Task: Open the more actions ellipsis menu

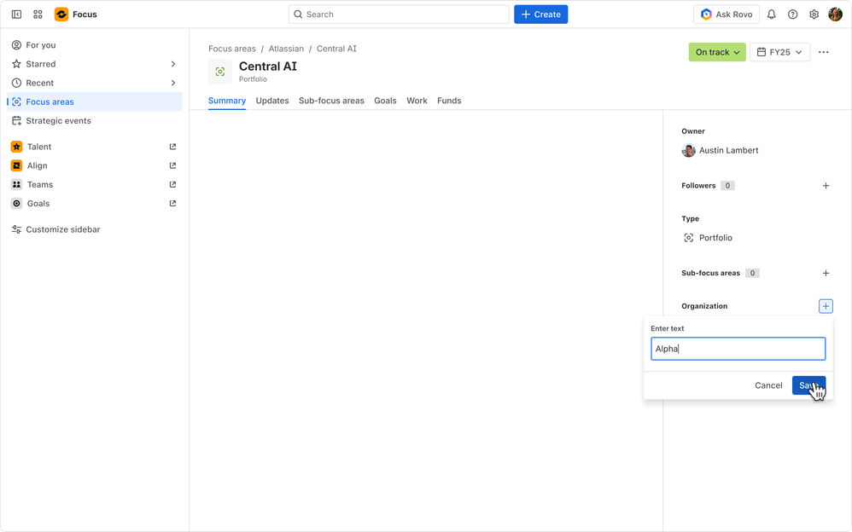Action: pos(824,53)
